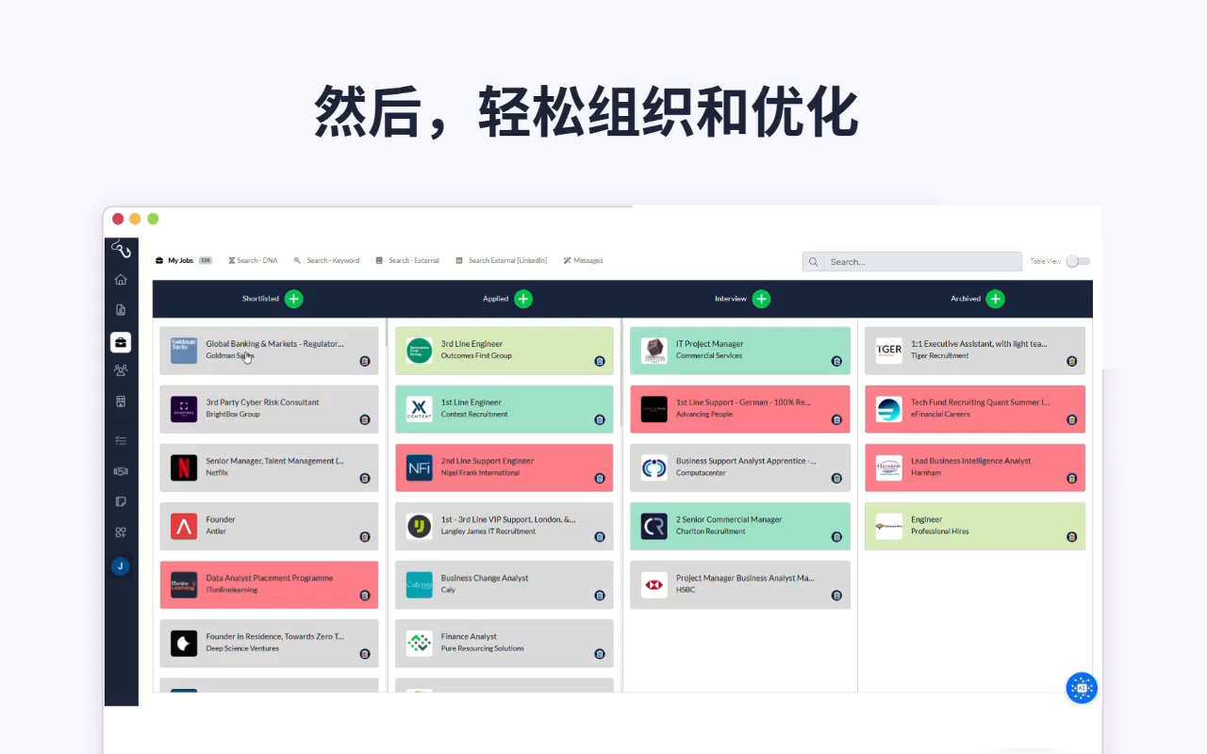
Task: Click the Applied column heading
Action: click(496, 299)
